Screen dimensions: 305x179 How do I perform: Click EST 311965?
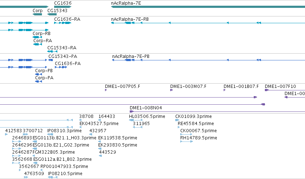[142, 124]
